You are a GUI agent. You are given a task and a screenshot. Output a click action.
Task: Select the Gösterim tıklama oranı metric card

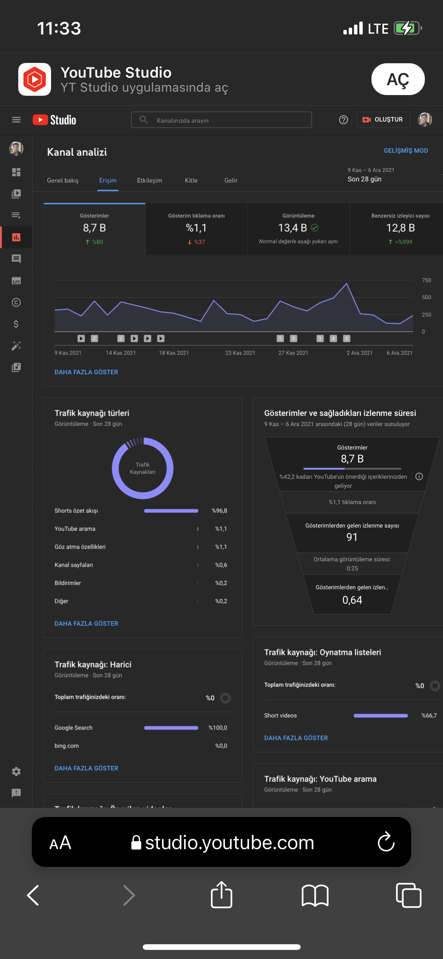tap(197, 229)
